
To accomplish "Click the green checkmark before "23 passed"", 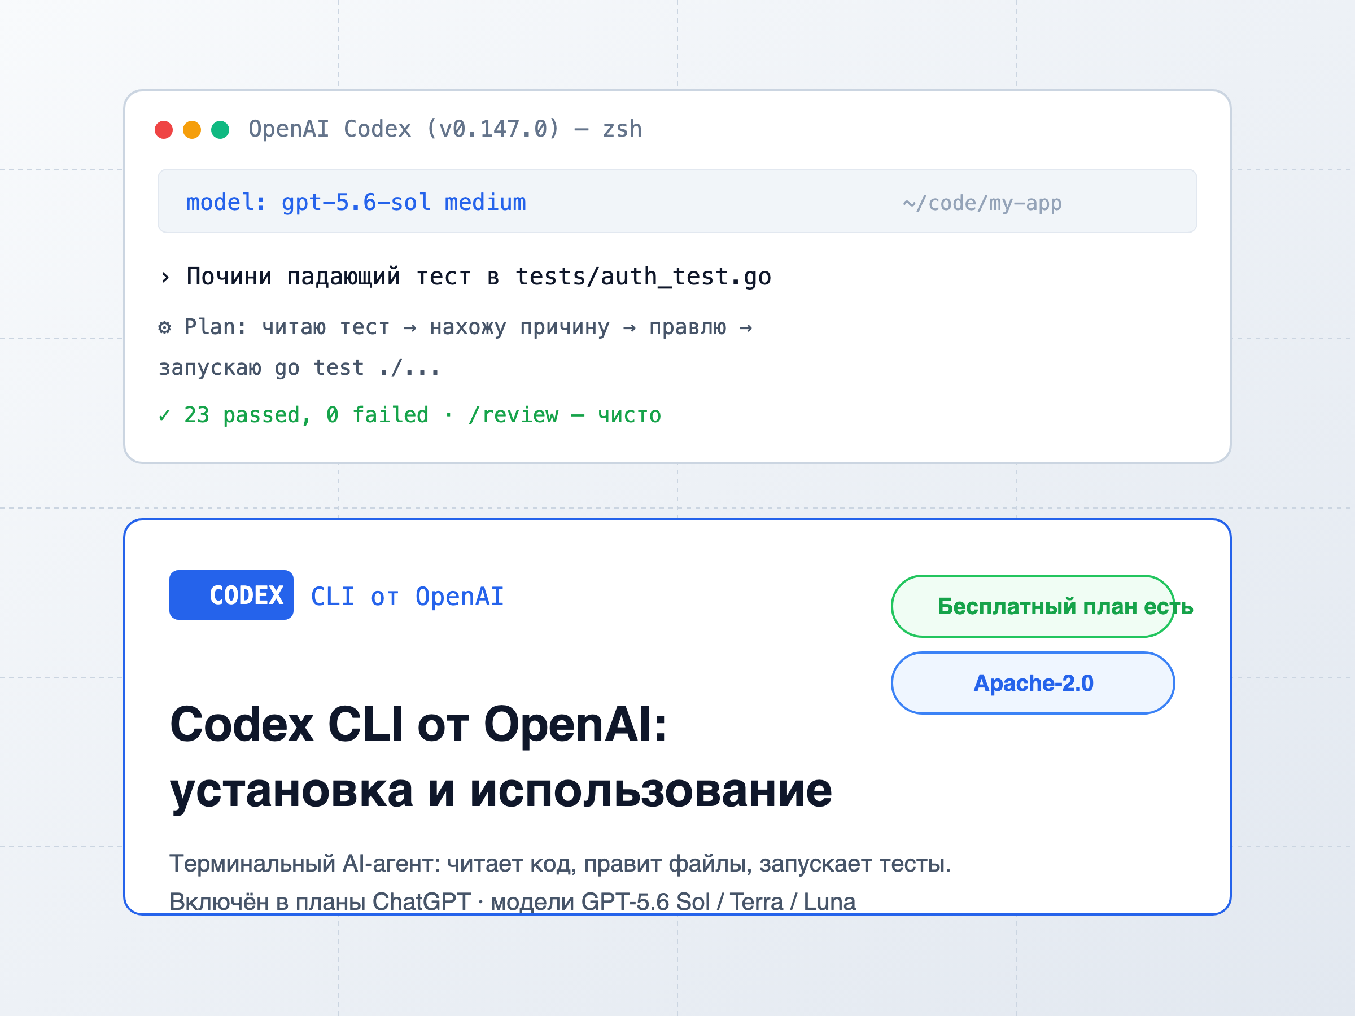I will (x=164, y=415).
